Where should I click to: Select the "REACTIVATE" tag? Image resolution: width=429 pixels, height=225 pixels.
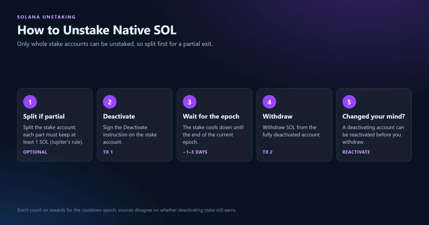[356, 152]
